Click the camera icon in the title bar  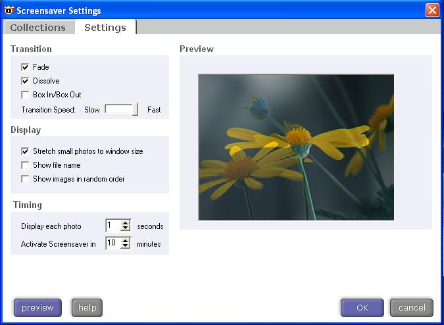point(9,11)
